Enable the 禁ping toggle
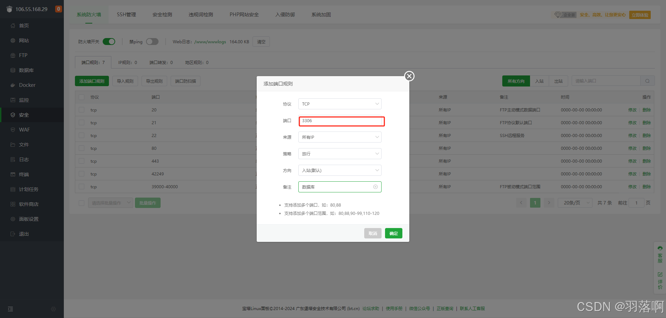 pos(152,42)
